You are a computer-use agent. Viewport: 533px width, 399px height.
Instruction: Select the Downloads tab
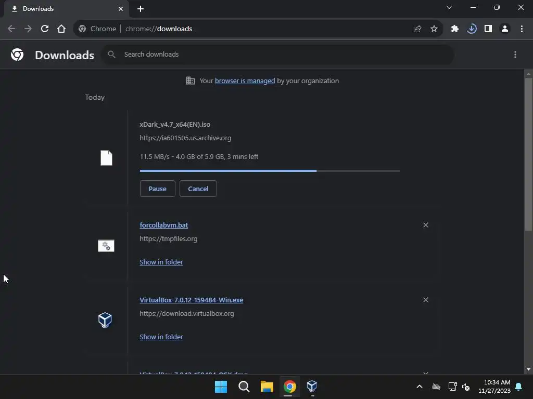66,9
